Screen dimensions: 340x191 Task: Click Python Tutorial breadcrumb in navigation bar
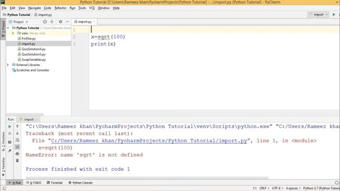click(16, 15)
